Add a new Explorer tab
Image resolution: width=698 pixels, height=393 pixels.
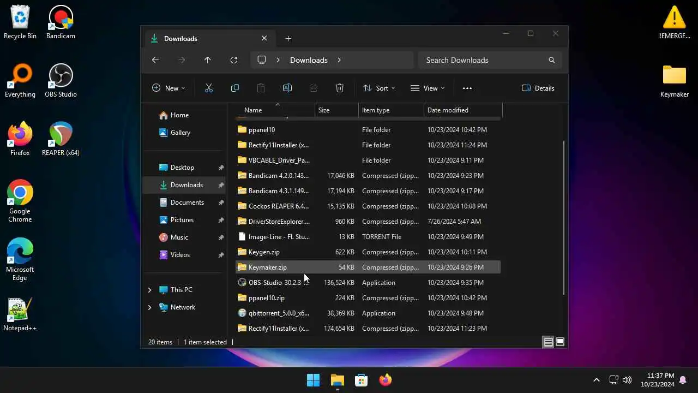[288, 38]
